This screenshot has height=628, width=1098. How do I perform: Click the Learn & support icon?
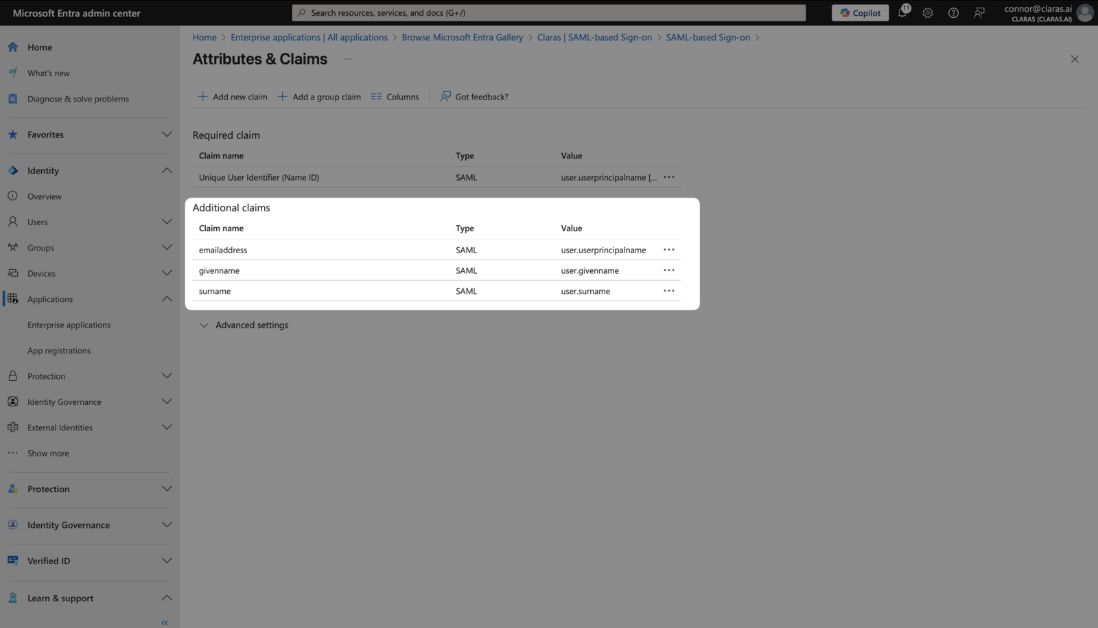click(12, 598)
